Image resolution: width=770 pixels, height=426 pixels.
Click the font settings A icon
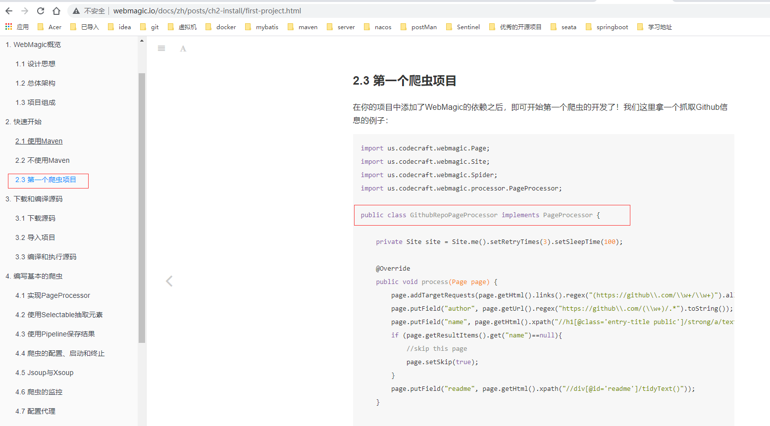click(183, 48)
